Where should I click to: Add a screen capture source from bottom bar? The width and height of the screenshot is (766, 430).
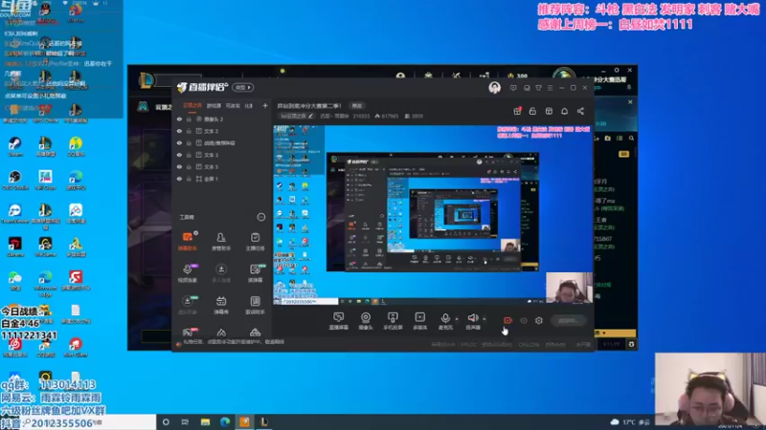339,321
